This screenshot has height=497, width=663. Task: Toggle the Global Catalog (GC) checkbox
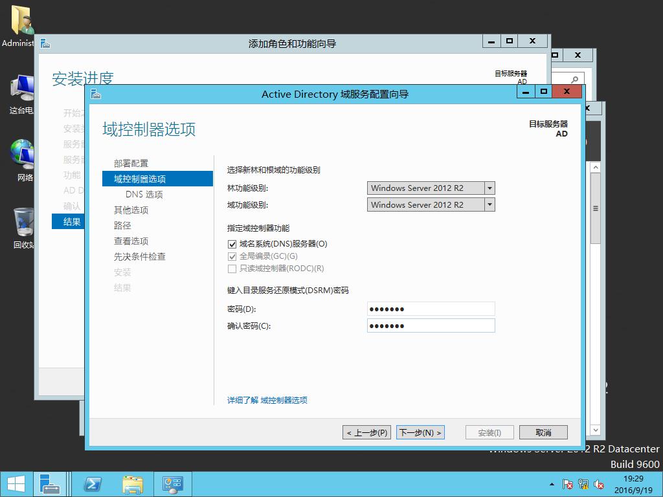(x=232, y=256)
